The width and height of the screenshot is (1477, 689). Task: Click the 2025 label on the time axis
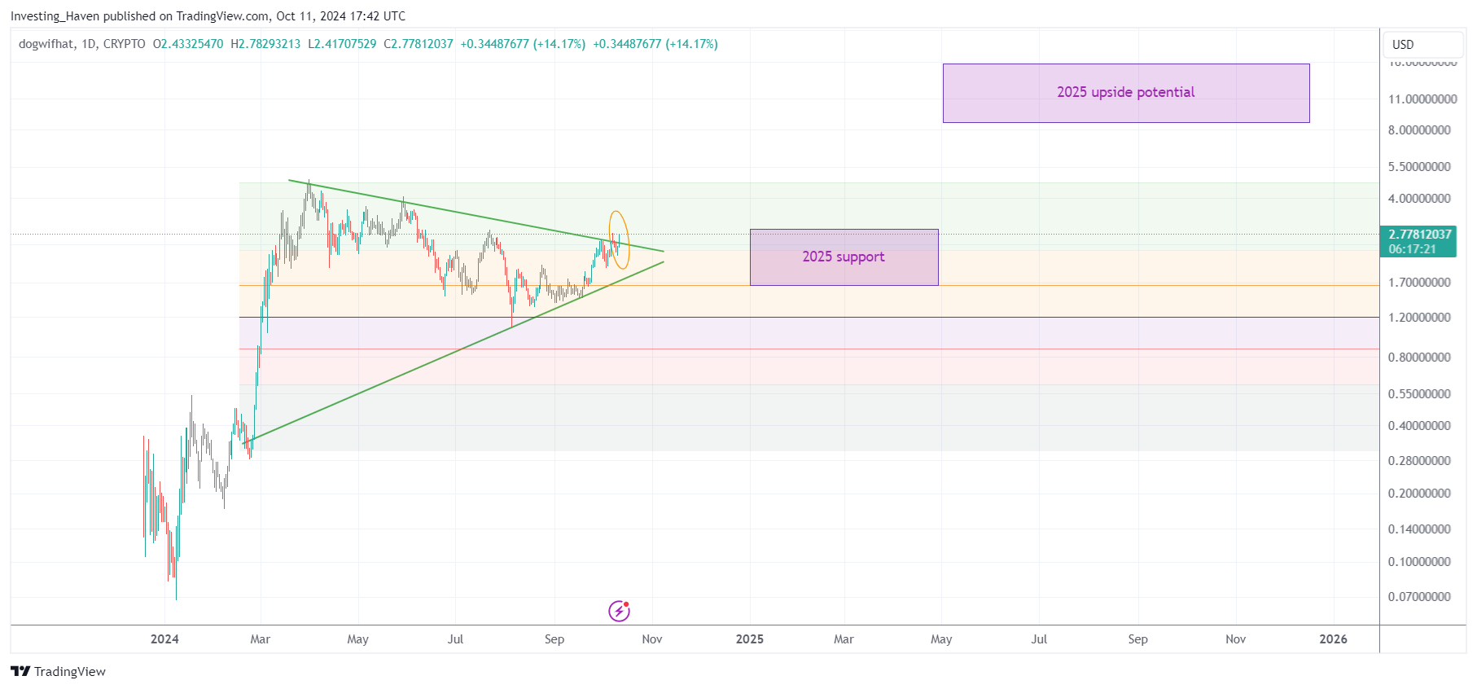point(750,639)
